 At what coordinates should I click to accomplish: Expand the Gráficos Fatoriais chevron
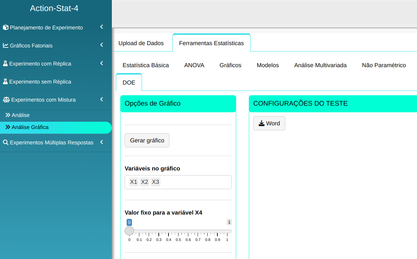click(x=101, y=45)
